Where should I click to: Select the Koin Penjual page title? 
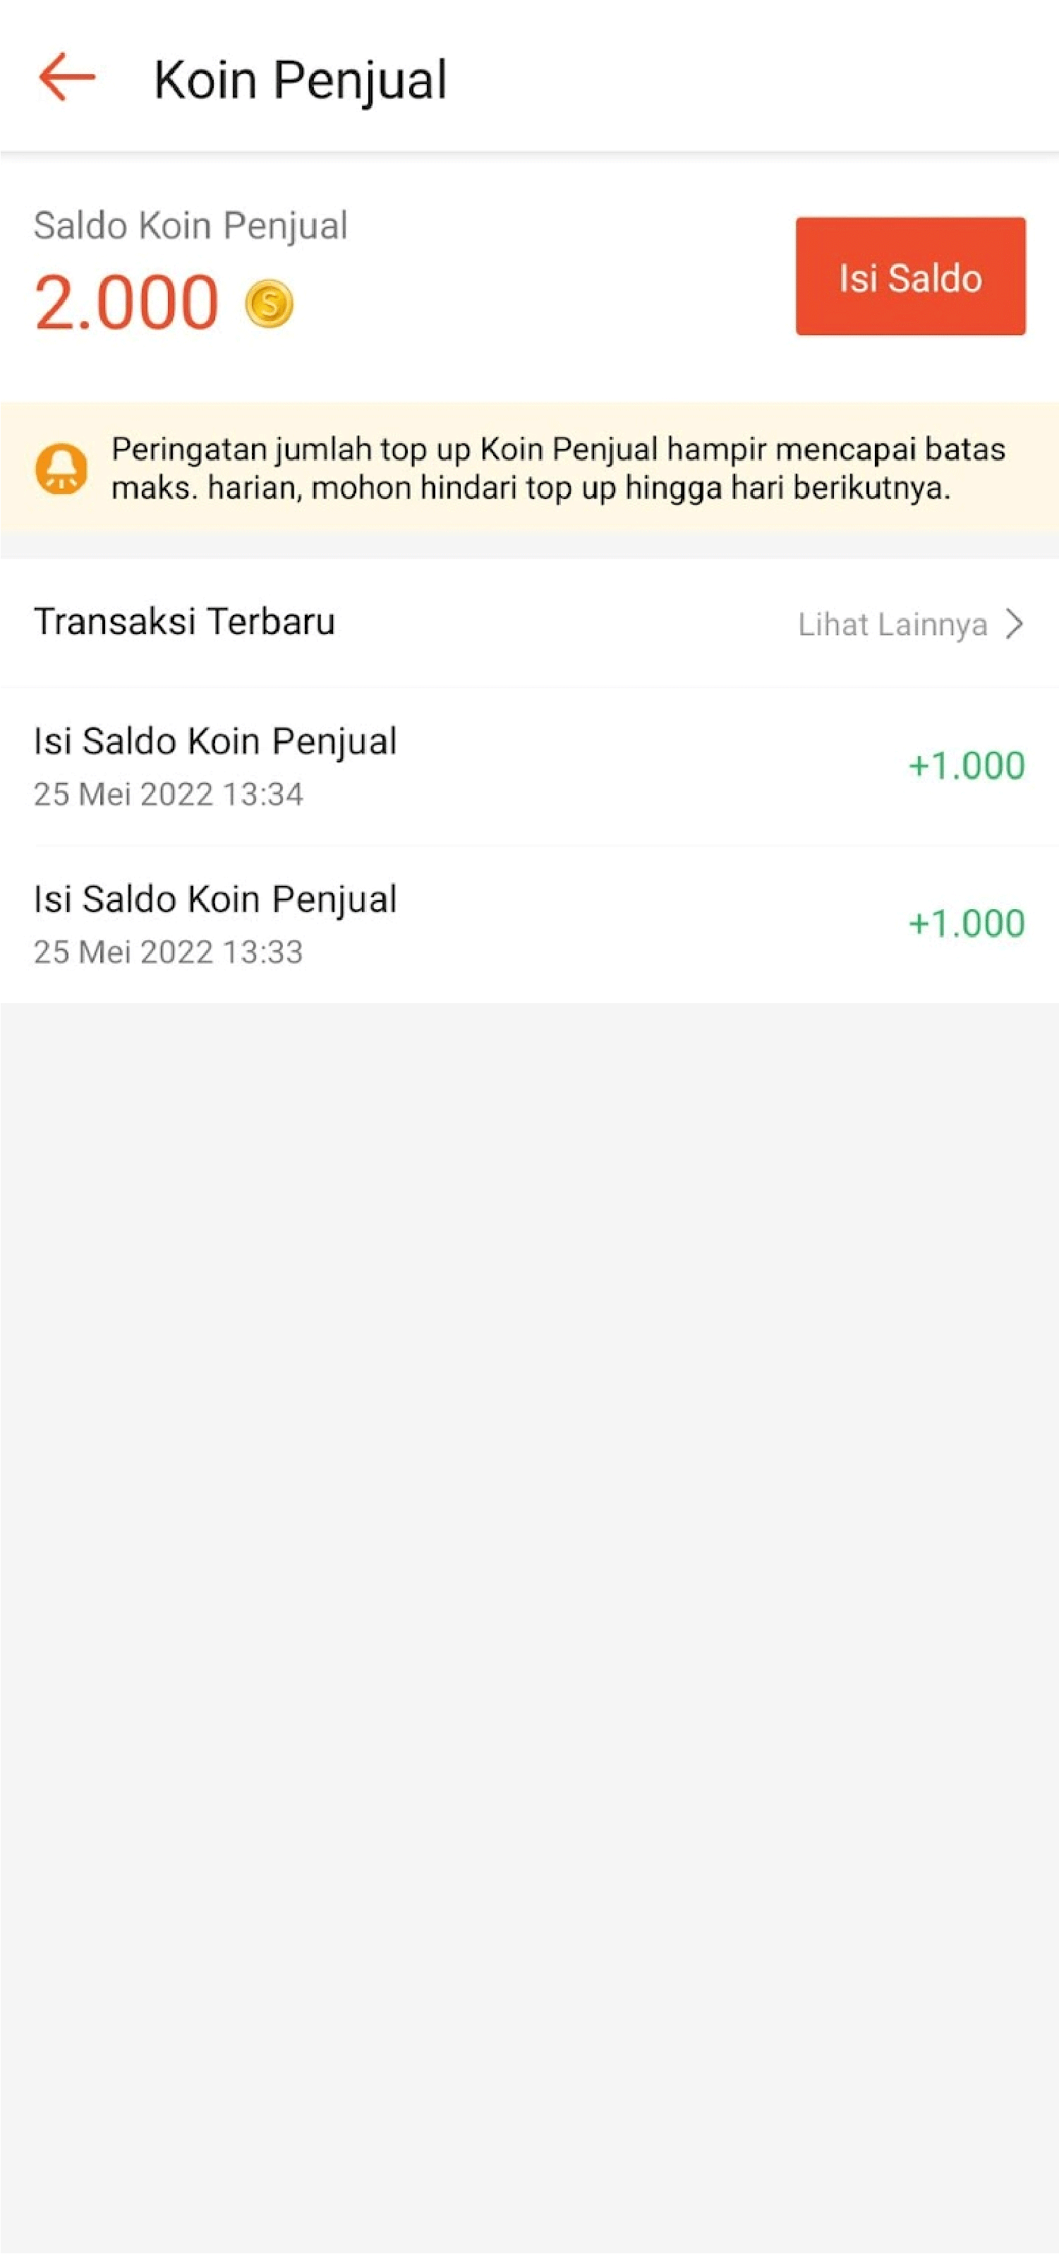(300, 80)
